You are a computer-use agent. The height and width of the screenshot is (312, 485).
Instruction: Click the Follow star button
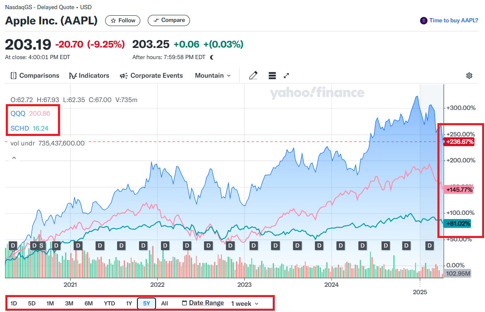point(122,20)
